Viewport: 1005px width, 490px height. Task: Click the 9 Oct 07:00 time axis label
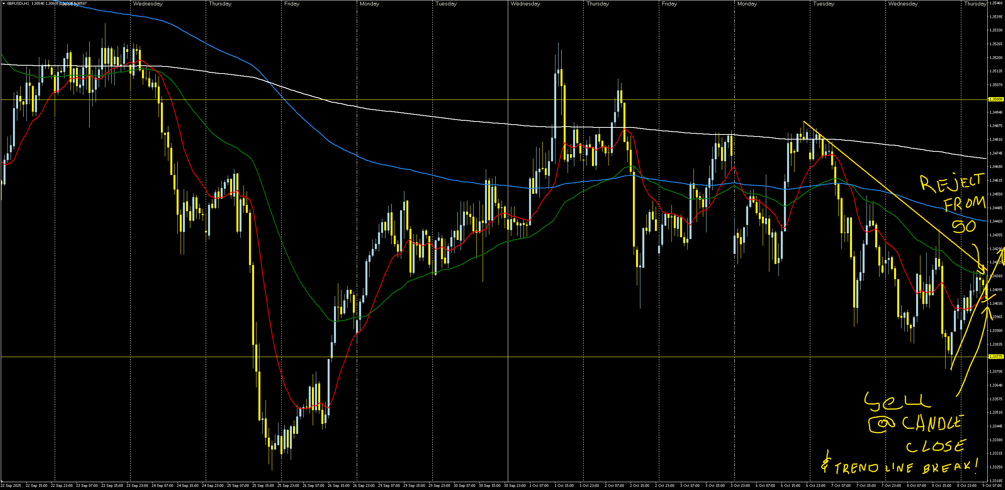coord(992,486)
